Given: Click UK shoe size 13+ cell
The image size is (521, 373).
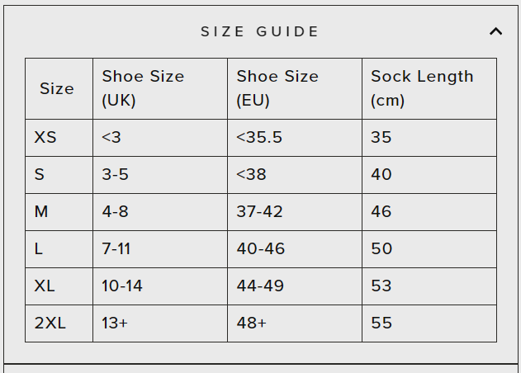Looking at the screenshot, I should [x=115, y=323].
